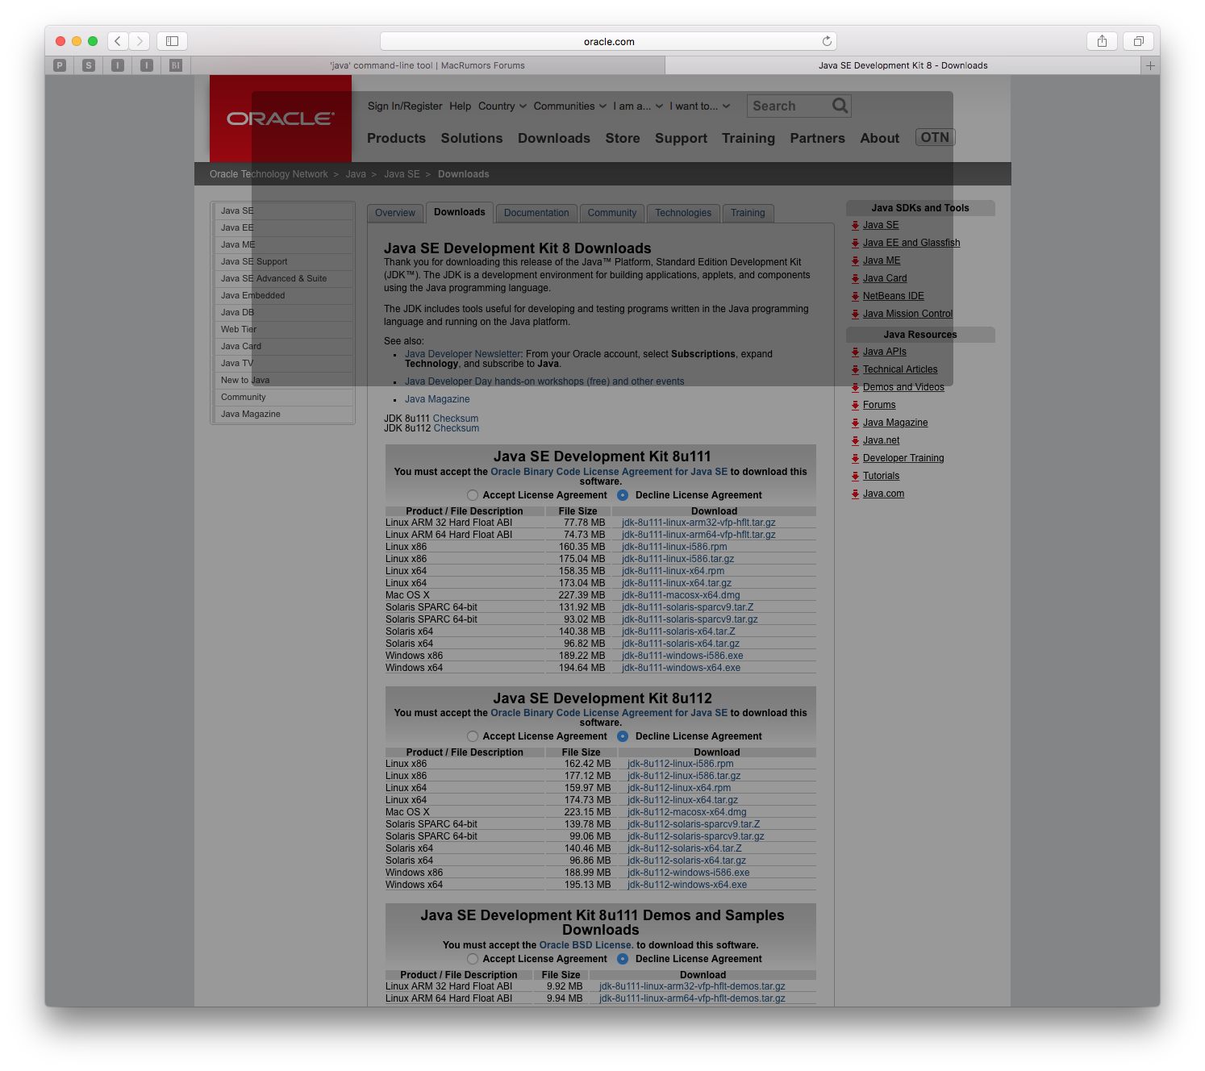Decline License Agreement for JDK 8u111

[623, 495]
